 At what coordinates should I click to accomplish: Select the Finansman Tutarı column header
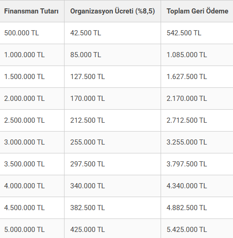pos(31,11)
